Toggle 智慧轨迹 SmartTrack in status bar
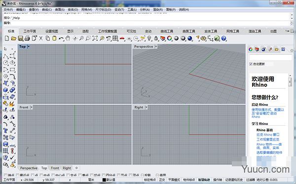Screen dimensions: 296x184 (204, 180)
